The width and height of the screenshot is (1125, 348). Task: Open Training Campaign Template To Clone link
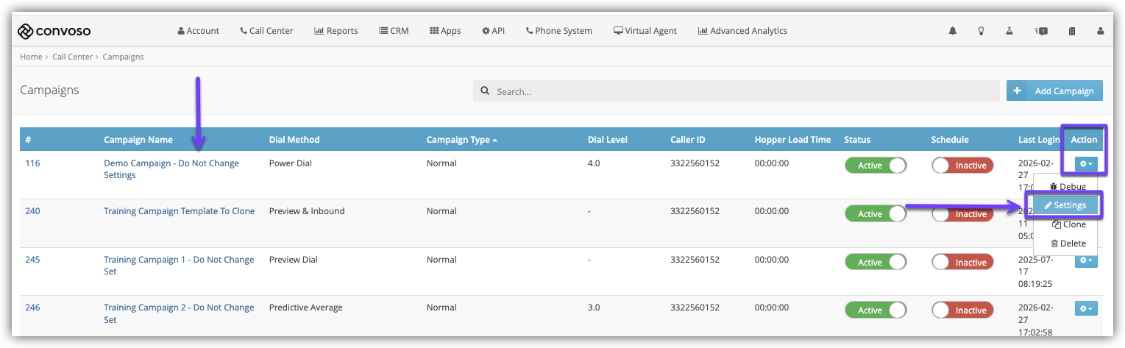coord(179,211)
